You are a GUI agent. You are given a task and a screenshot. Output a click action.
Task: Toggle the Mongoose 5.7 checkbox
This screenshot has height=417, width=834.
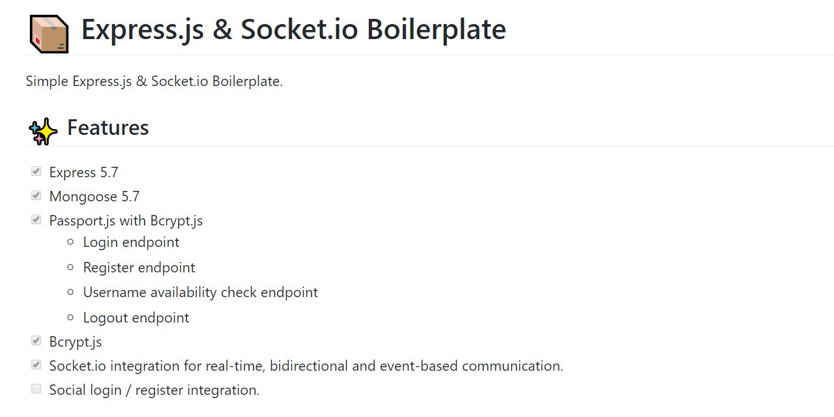(x=36, y=195)
